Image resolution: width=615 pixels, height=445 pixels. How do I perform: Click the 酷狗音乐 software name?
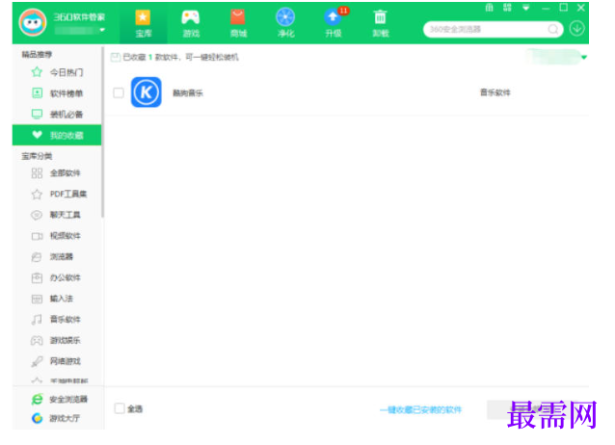coord(188,92)
